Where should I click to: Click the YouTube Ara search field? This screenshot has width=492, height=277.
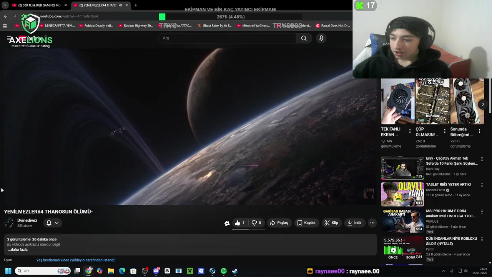[x=227, y=38]
